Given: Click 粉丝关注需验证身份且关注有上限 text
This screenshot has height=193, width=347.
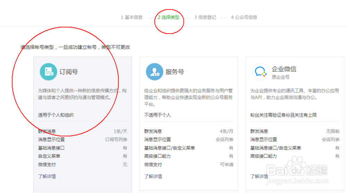Looking at the screenshot, I should click(283, 115).
